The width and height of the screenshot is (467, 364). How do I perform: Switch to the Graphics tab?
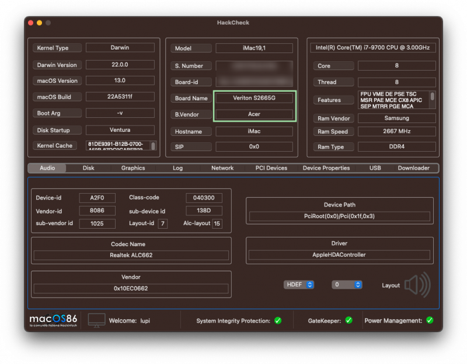[133, 168]
